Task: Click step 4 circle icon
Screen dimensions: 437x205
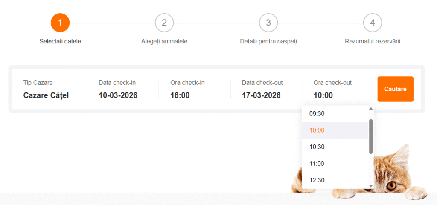Action: pyautogui.click(x=373, y=23)
